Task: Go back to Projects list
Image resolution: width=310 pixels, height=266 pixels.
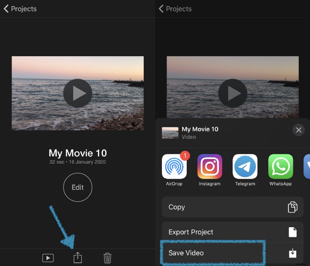Action: click(19, 9)
